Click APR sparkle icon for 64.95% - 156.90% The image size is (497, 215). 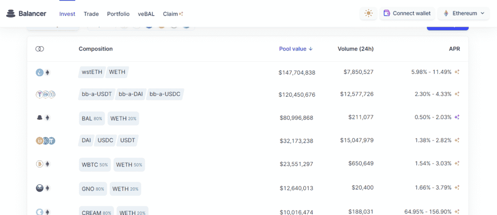pos(457,212)
